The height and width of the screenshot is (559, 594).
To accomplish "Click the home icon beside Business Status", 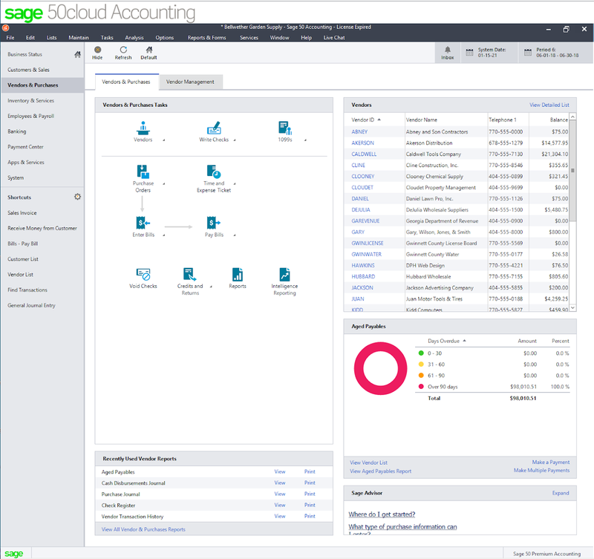I will (77, 54).
